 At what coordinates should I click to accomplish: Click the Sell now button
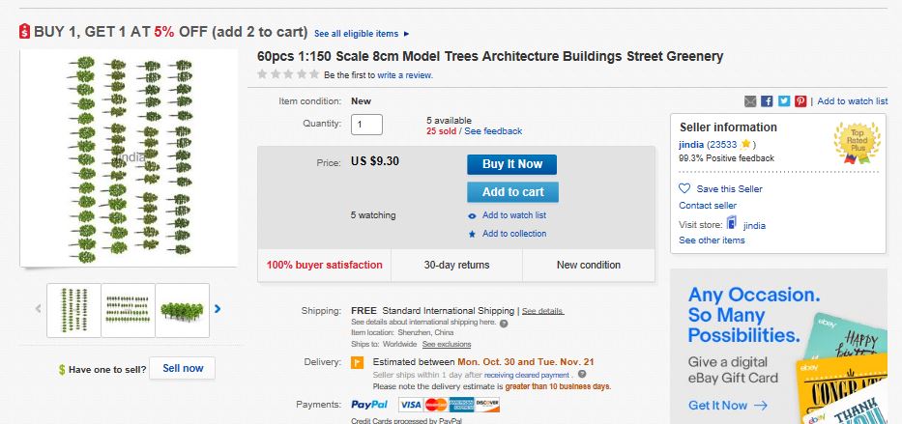tap(183, 368)
